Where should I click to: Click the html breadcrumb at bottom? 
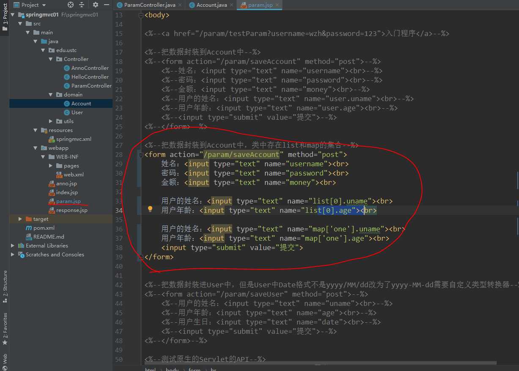[x=150, y=369]
